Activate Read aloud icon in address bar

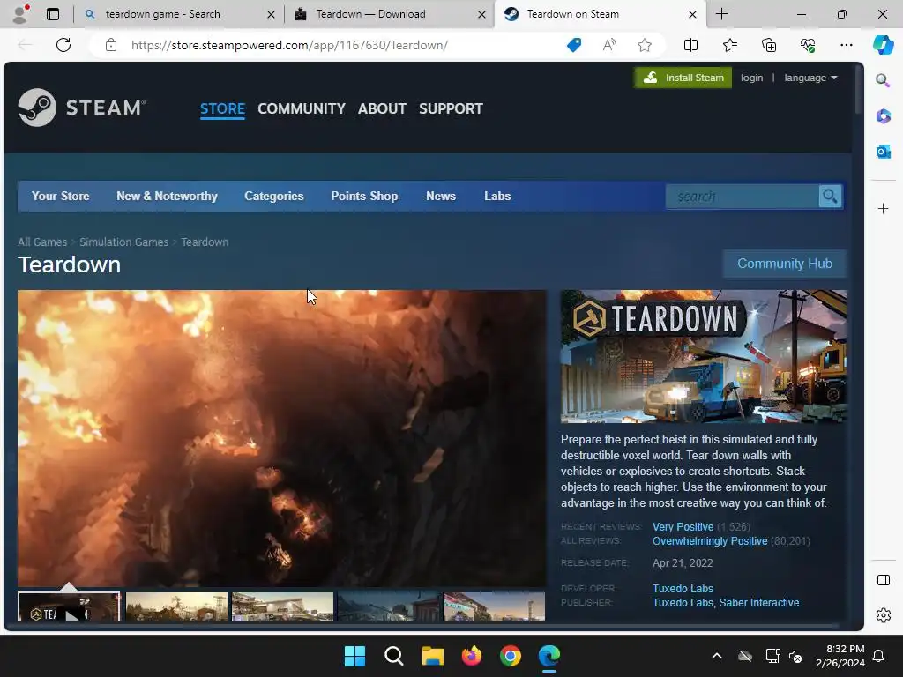point(609,45)
